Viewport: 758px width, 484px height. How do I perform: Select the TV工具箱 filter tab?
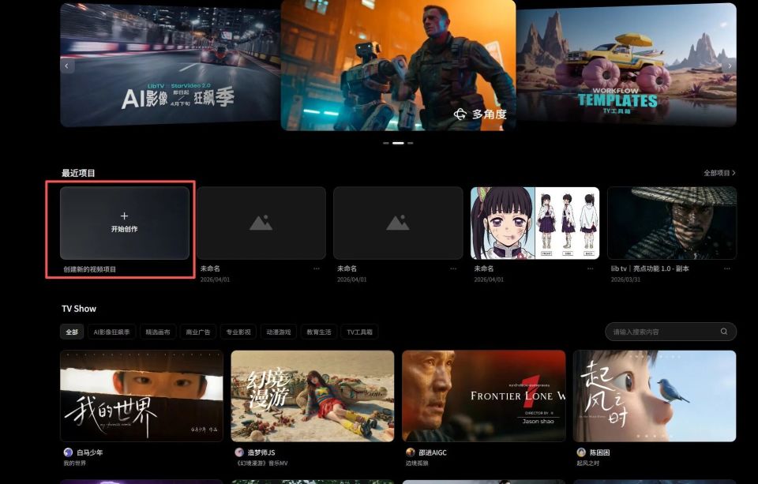pyautogui.click(x=360, y=332)
